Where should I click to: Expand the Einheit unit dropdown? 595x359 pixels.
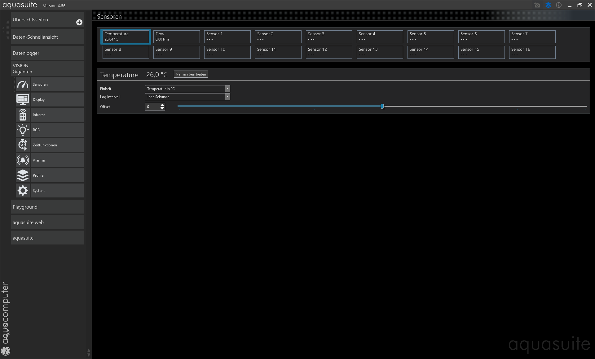point(227,89)
